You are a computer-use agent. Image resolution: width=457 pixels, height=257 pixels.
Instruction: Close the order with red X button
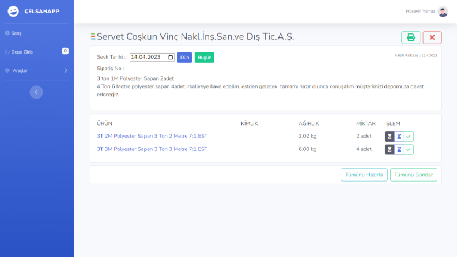(x=432, y=37)
